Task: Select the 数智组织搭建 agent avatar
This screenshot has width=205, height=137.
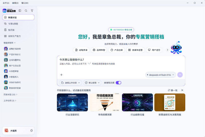Action: point(6,88)
